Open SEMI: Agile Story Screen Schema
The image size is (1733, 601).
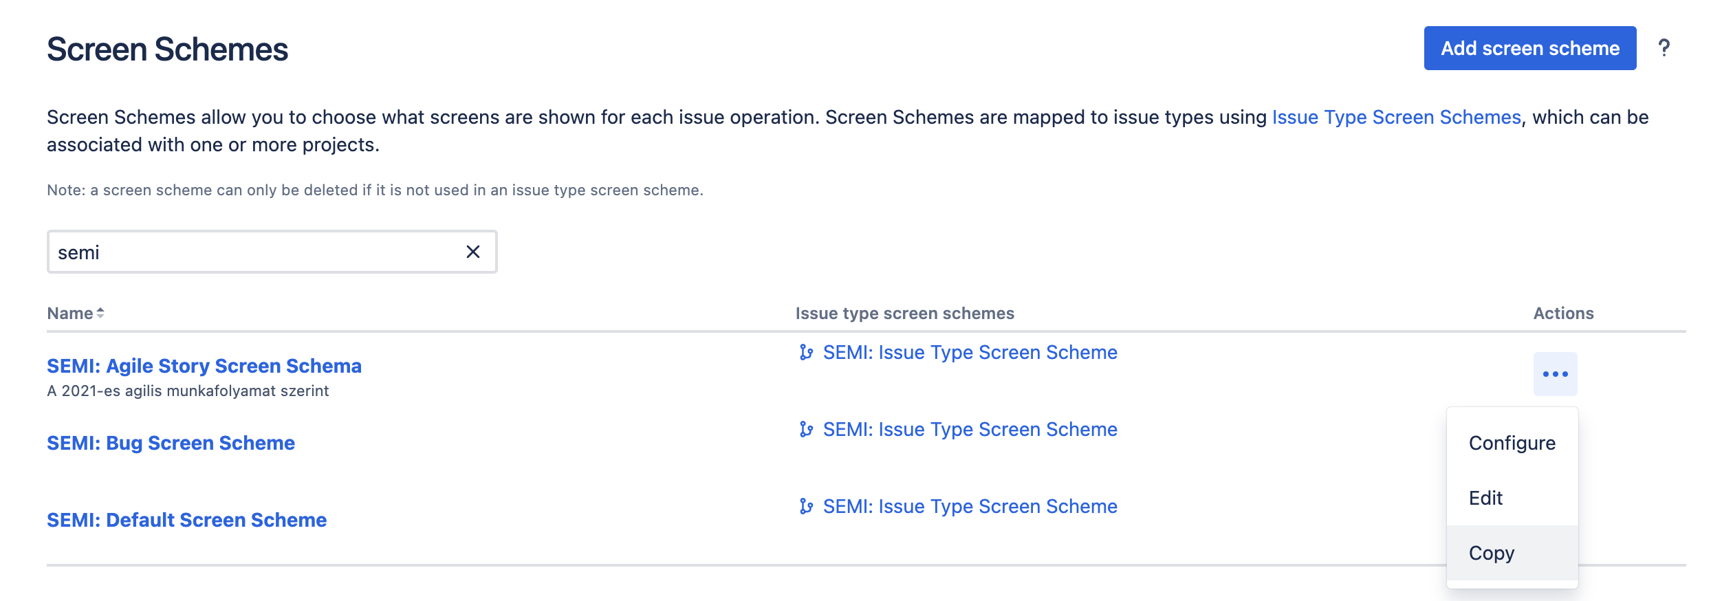click(x=204, y=366)
